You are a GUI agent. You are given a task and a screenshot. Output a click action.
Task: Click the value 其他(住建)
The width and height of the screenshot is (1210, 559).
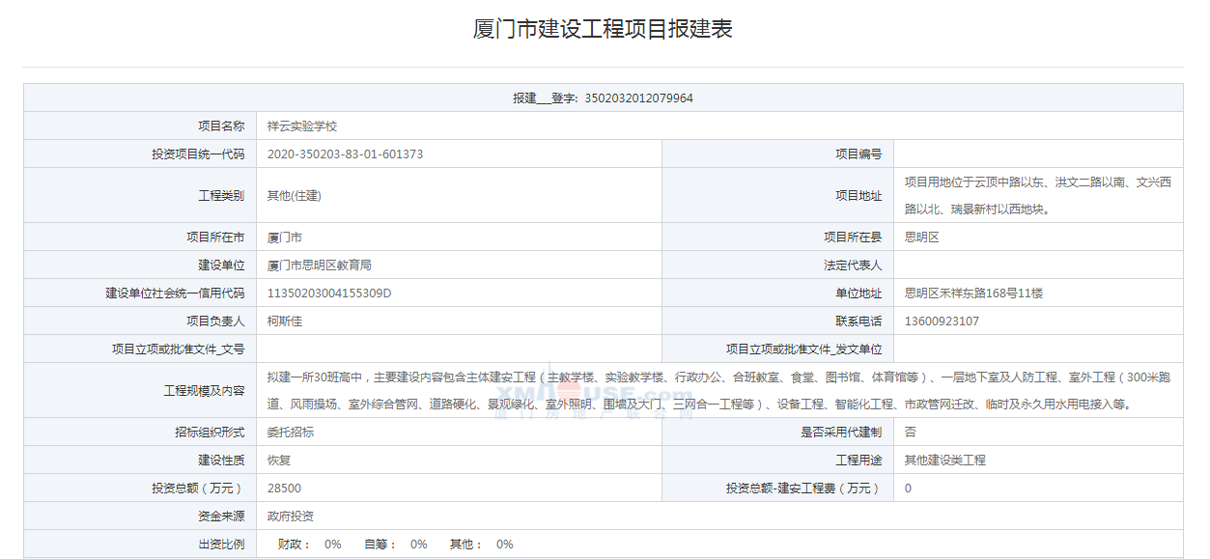coord(295,196)
